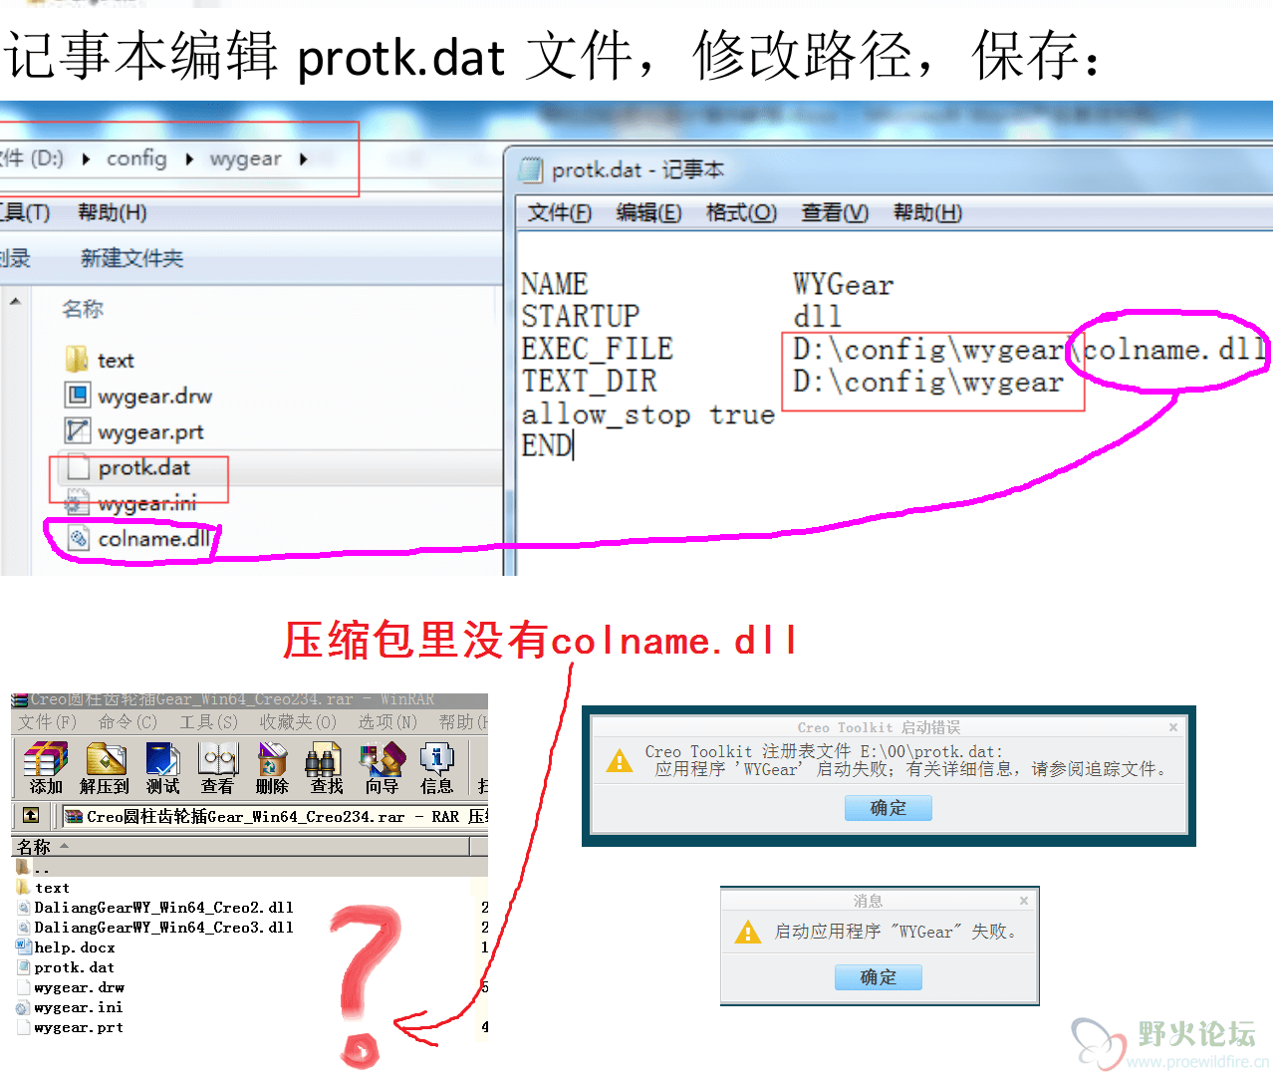The width and height of the screenshot is (1279, 1080).
Task: Click 确定 in Creo Toolkit error dialog
Action: [x=889, y=808]
